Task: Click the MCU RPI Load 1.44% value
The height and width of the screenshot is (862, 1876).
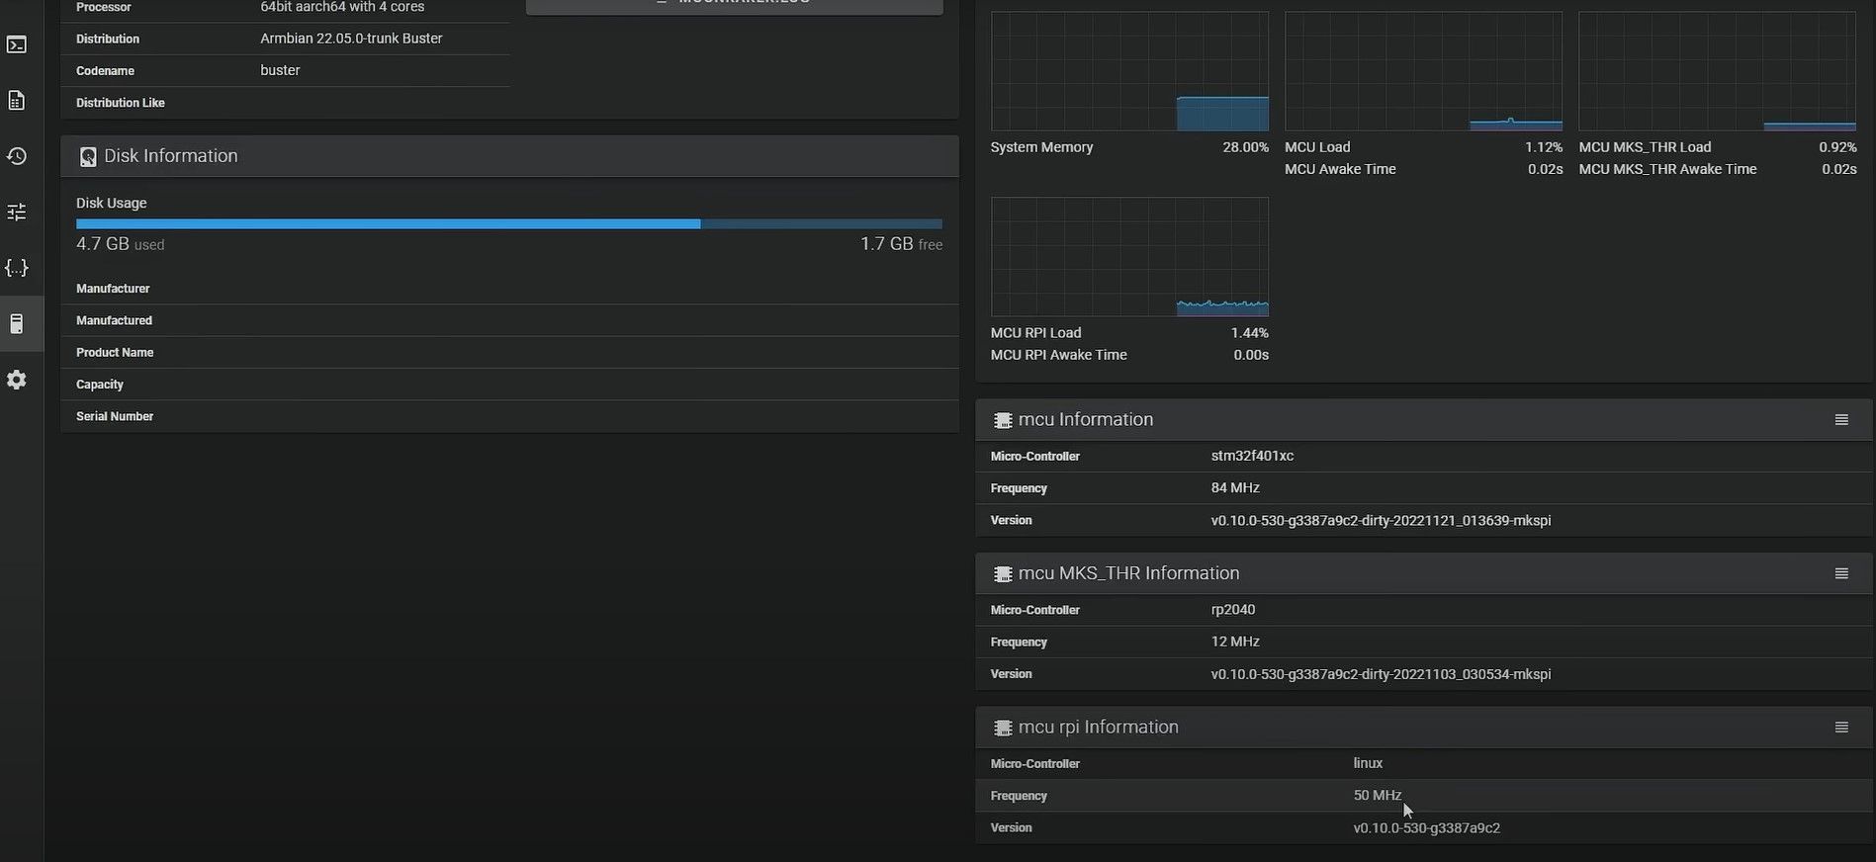Action: coord(1250,333)
